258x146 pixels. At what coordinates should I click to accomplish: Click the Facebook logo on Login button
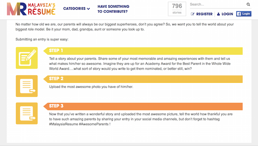coord(239,14)
